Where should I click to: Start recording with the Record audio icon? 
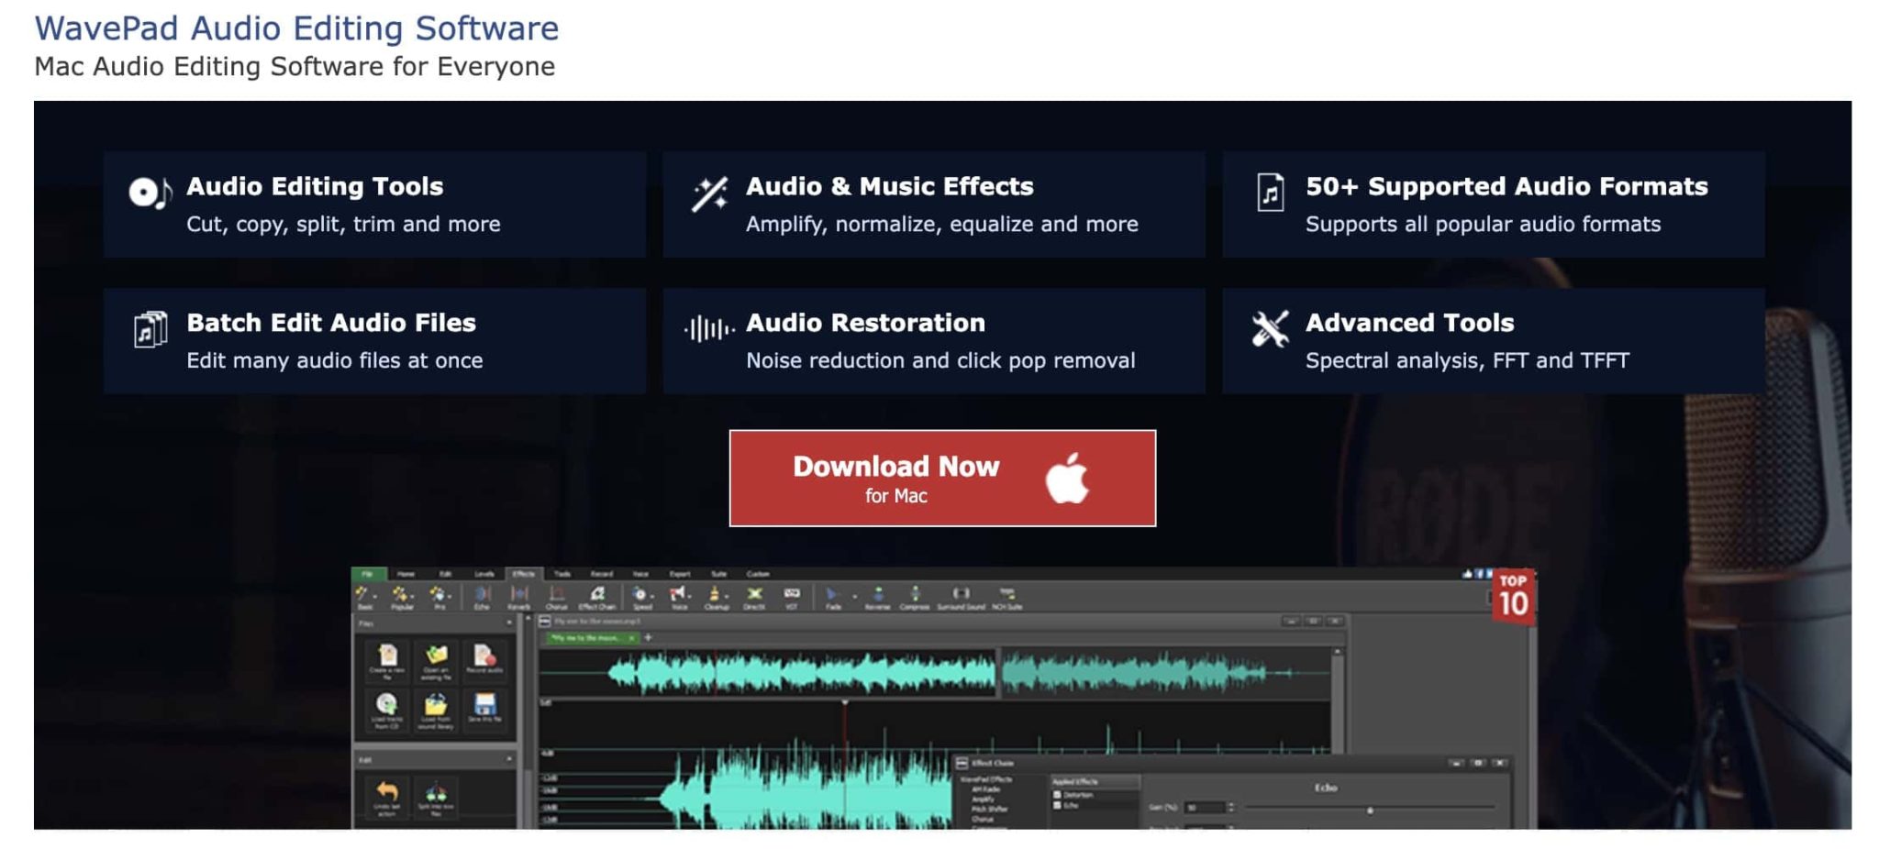tap(484, 659)
